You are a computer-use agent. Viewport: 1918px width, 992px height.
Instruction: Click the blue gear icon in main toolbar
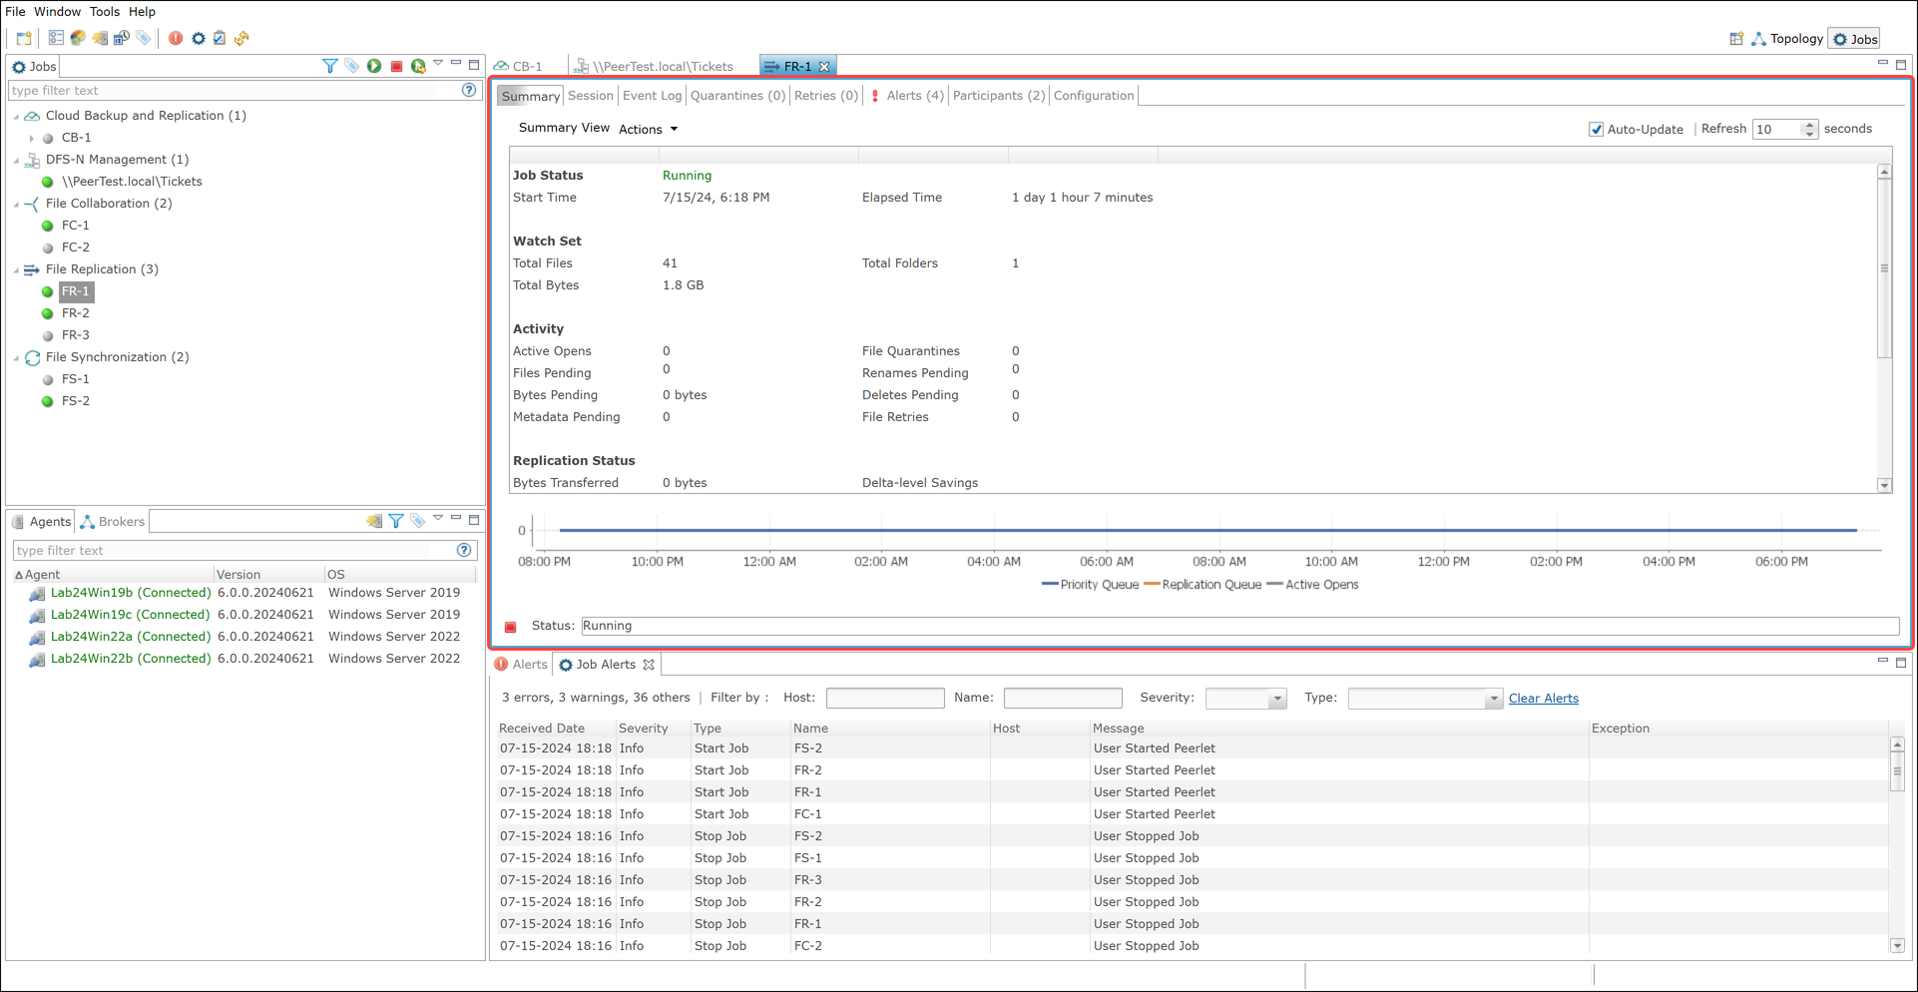pyautogui.click(x=199, y=38)
